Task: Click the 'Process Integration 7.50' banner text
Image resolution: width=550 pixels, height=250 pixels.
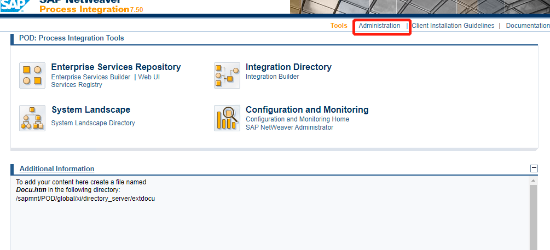Action: point(91,9)
